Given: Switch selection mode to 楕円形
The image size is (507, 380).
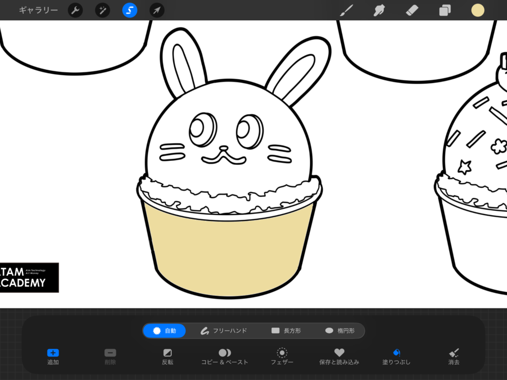Looking at the screenshot, I should tap(339, 331).
